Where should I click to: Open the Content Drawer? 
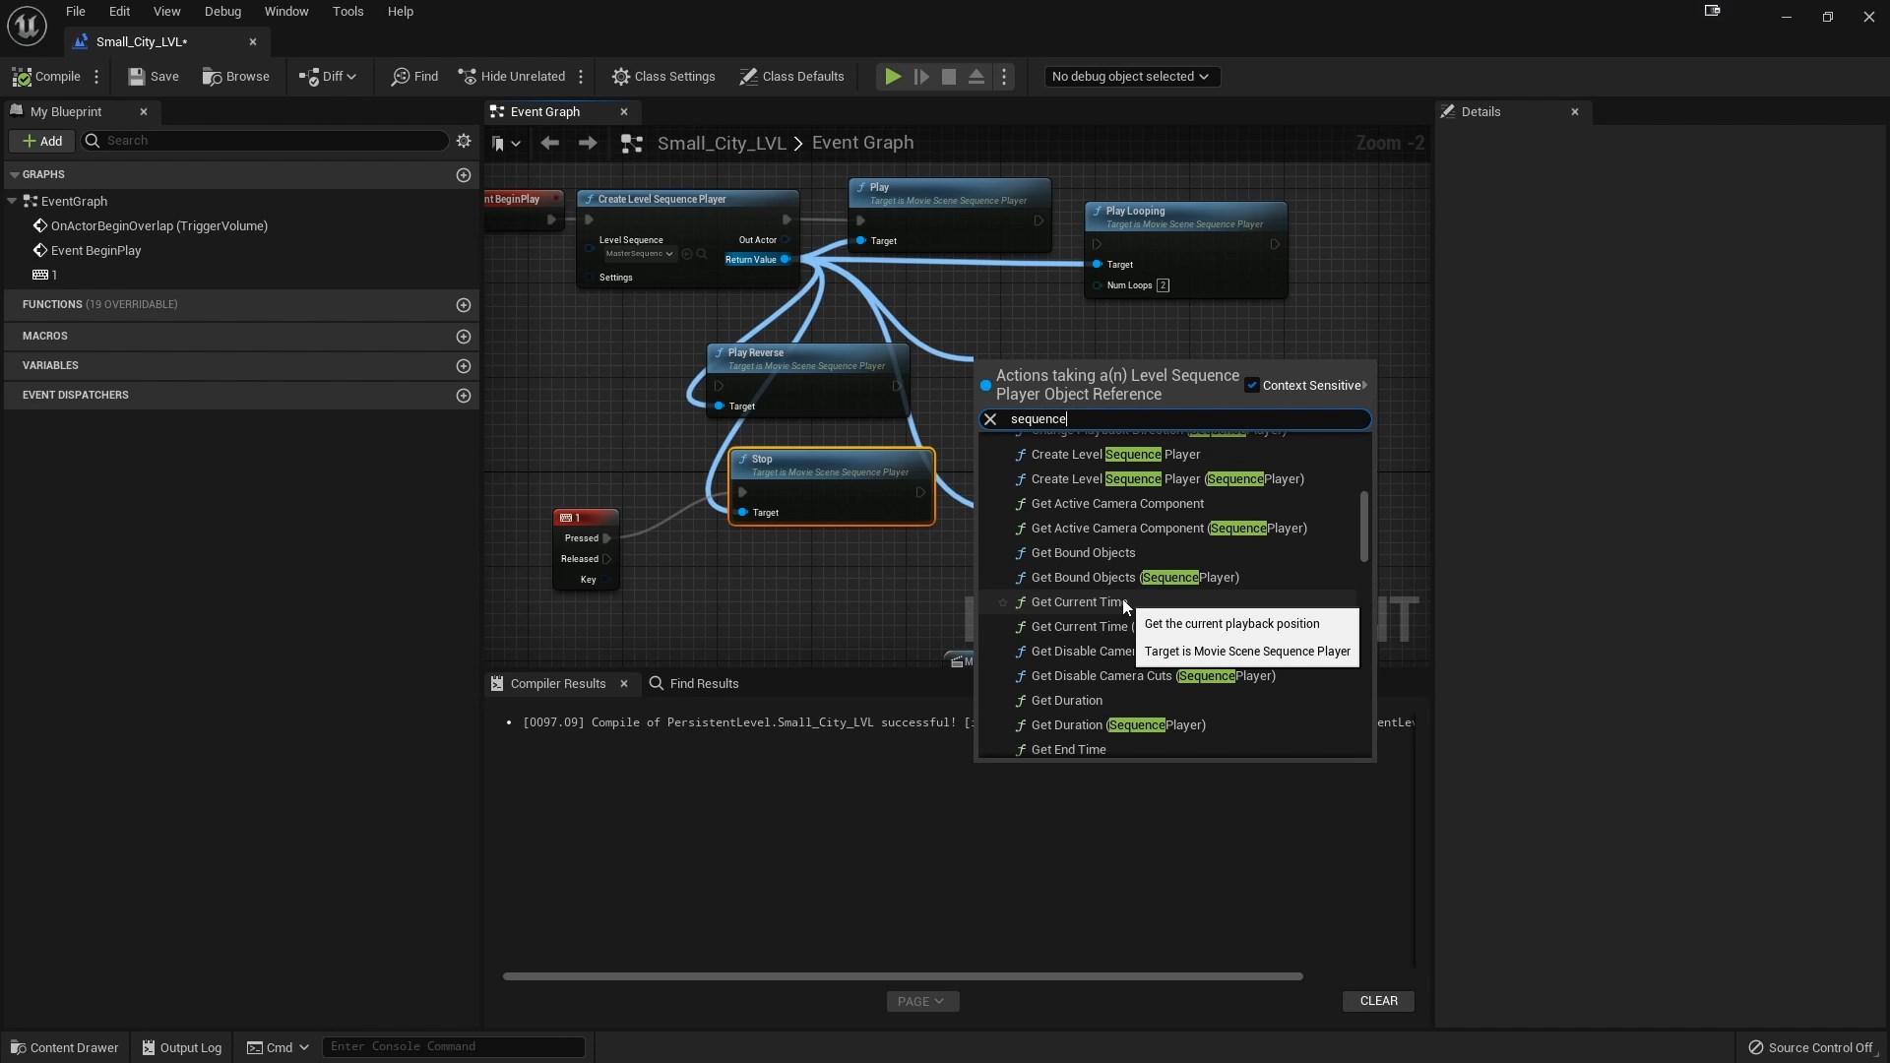click(x=64, y=1047)
